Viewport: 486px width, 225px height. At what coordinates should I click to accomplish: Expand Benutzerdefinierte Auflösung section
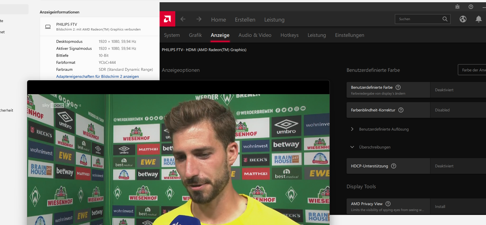pos(384,129)
